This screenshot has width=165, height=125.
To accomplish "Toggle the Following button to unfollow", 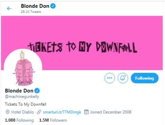I will pyautogui.click(x=145, y=78).
